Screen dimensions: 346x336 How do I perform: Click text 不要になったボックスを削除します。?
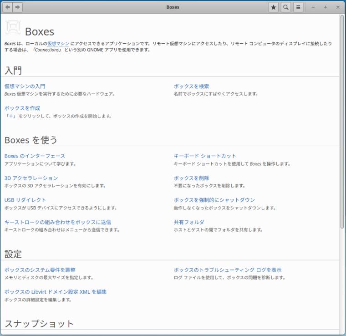(209, 186)
